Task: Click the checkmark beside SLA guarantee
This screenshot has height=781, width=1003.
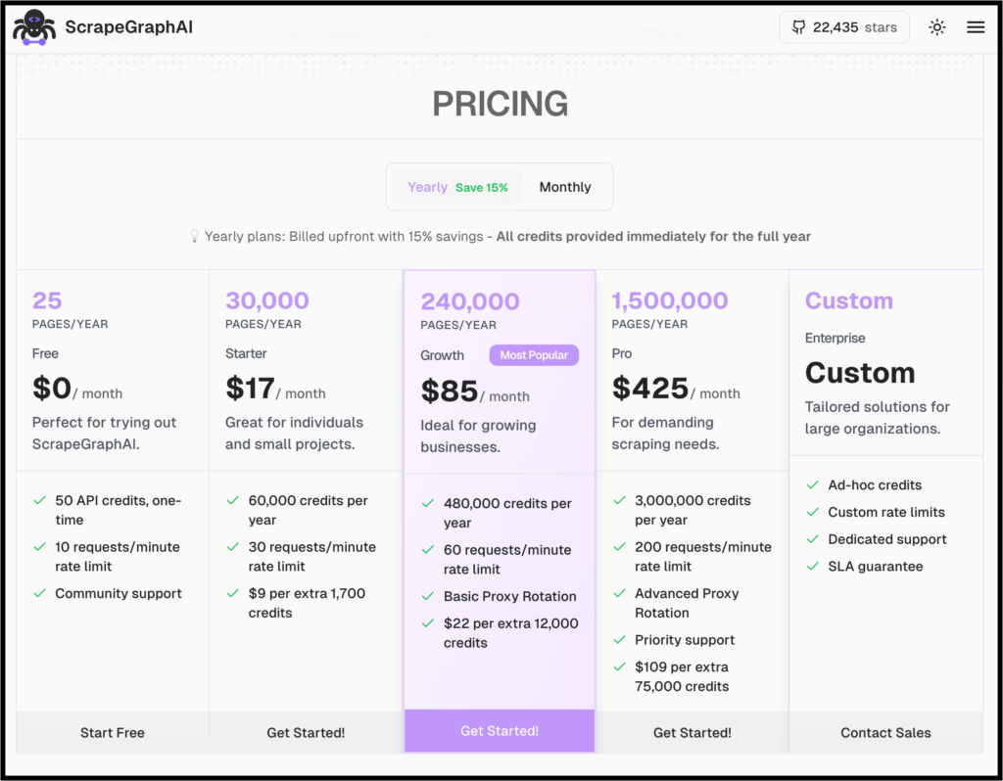Action: 811,566
